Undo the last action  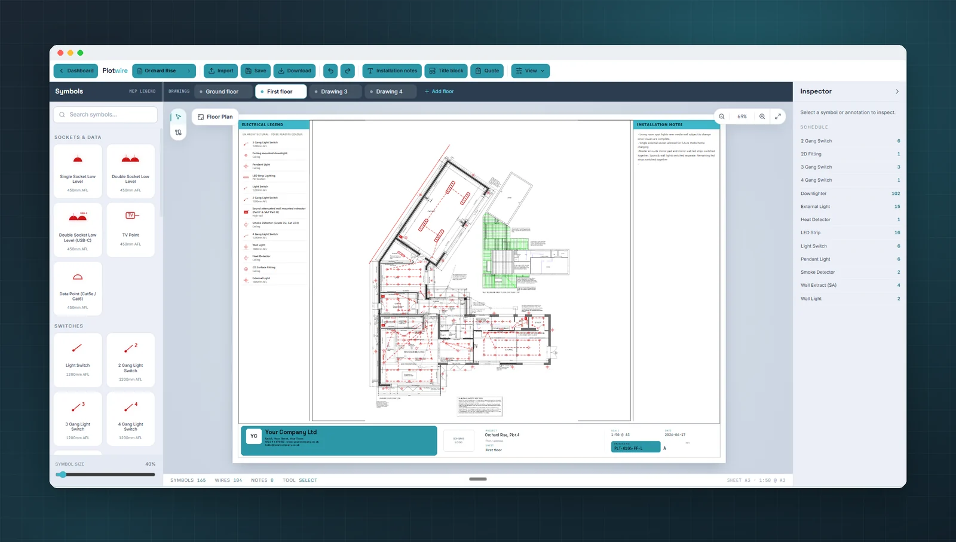[x=330, y=71]
